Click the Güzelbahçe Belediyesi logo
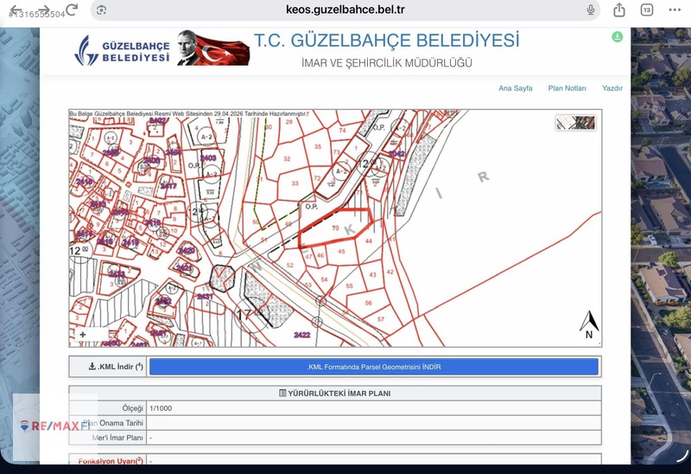The width and height of the screenshot is (691, 474). [122, 51]
